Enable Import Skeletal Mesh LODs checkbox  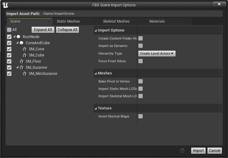click(x=141, y=96)
